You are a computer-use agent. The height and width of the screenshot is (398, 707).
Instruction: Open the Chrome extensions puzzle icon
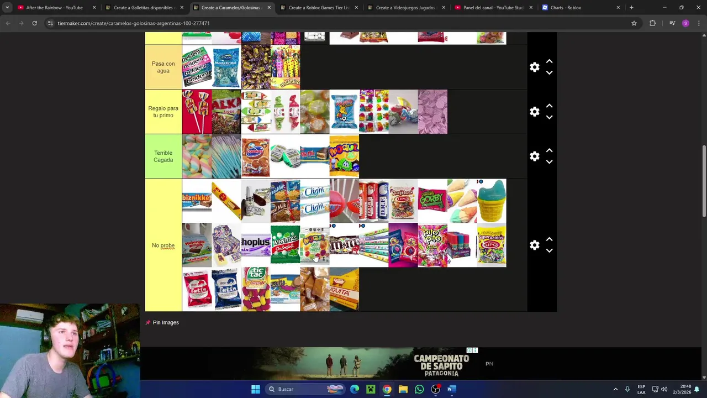pos(652,23)
